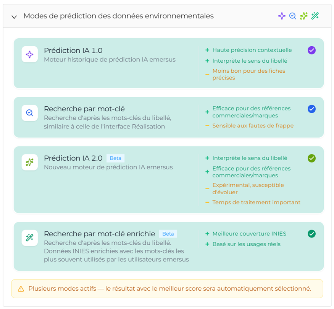The height and width of the screenshot is (309, 334).
Task: Click the purple sparkle icon in header
Action: (x=282, y=16)
